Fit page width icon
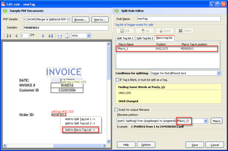 click(60, 36)
